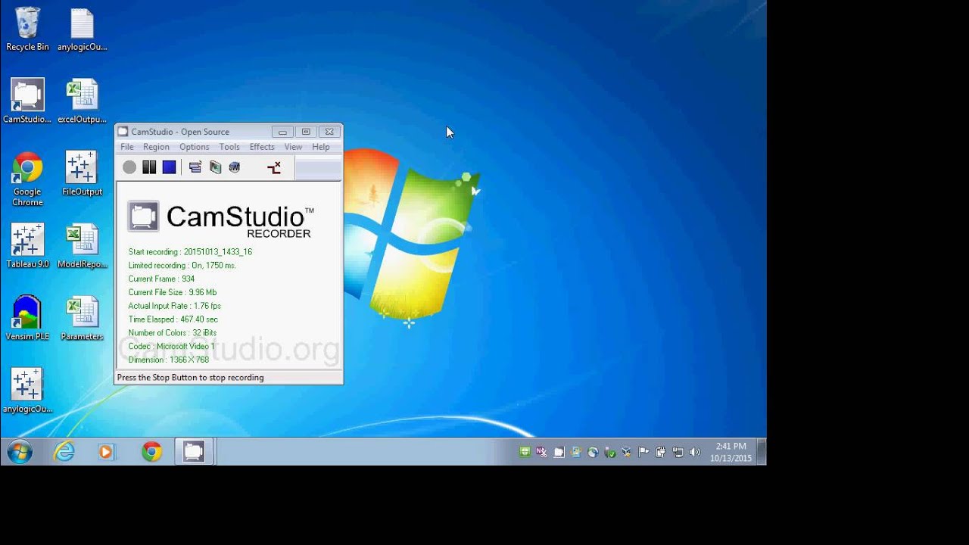Select the Tableau 9.0 desktop shortcut
Viewport: 969px width, 545px height.
pos(27,246)
